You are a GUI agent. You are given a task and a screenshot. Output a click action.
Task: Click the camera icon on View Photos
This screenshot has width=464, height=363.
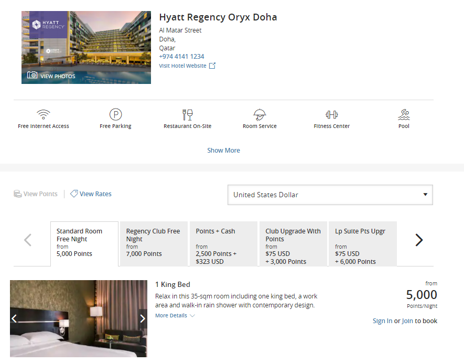pos(33,75)
